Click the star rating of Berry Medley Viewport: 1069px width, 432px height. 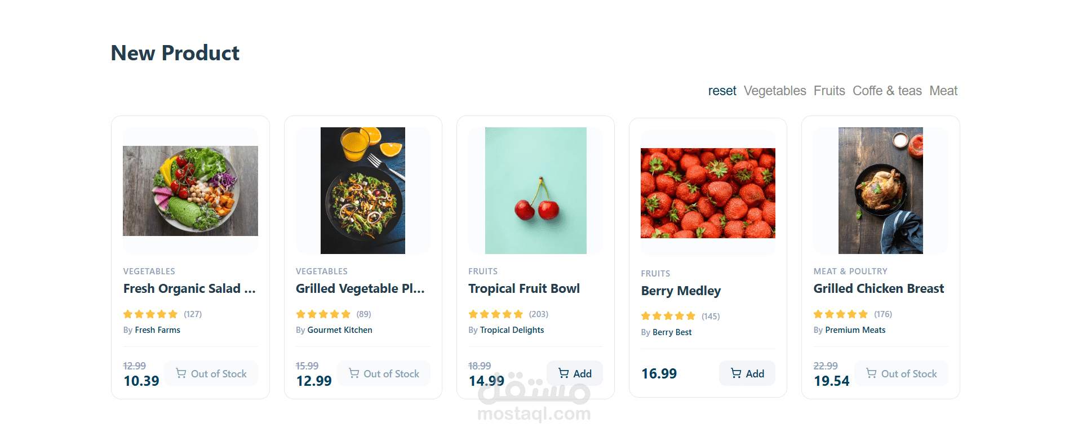668,316
